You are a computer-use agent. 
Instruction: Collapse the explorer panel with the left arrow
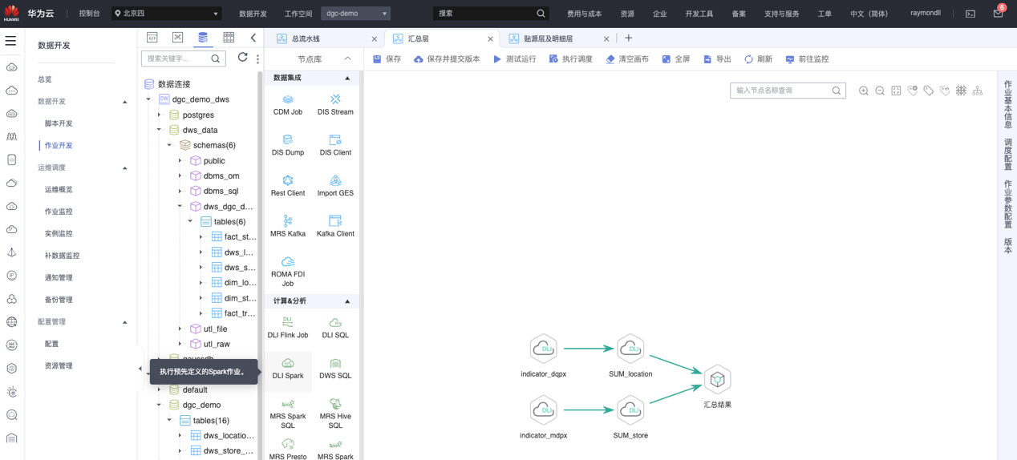point(253,38)
